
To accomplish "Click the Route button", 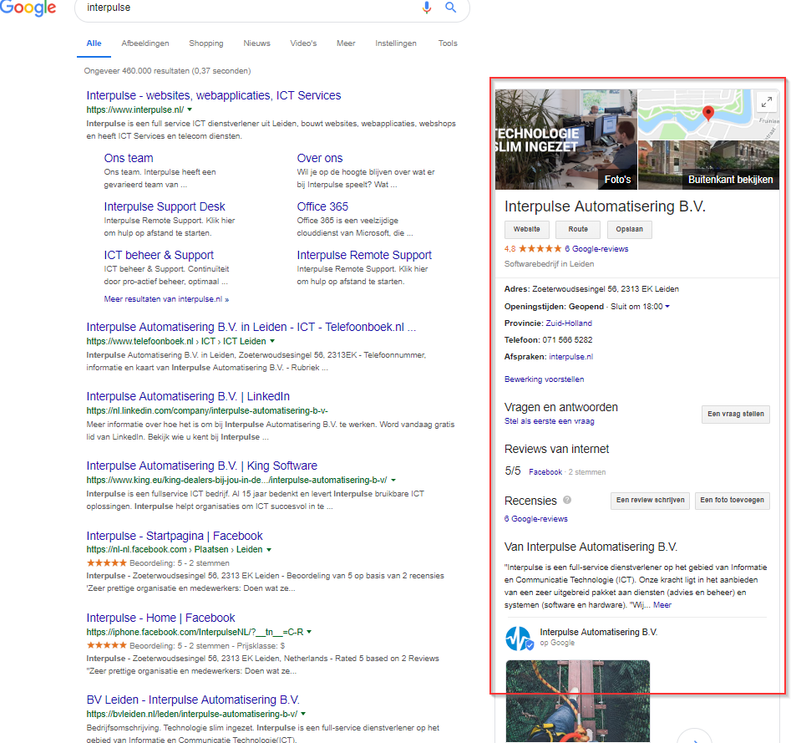I will coord(578,229).
